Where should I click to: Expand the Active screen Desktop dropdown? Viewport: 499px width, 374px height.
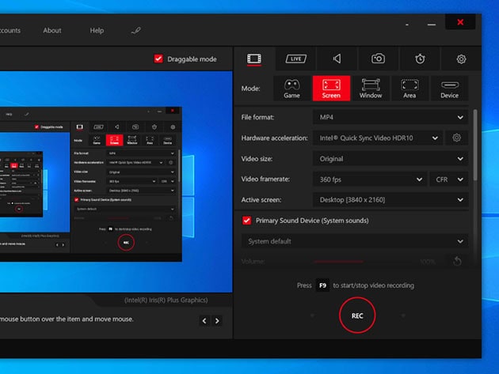[x=390, y=200]
